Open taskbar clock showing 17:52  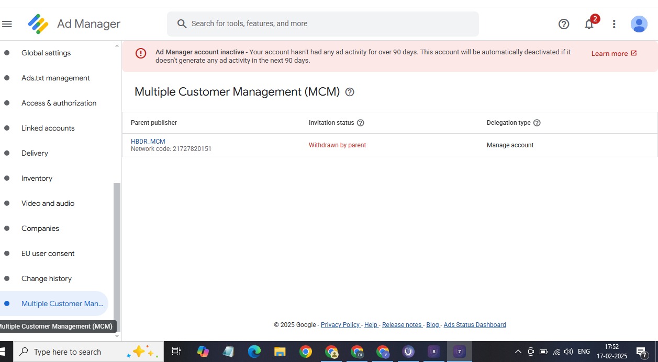click(x=612, y=352)
